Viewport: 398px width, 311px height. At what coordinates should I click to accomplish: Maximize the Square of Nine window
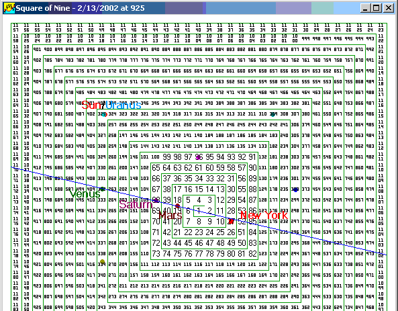tap(377, 8)
